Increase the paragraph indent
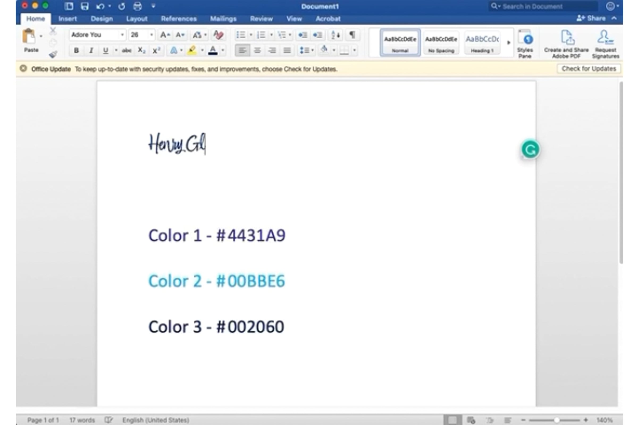The width and height of the screenshot is (638, 425). (317, 35)
